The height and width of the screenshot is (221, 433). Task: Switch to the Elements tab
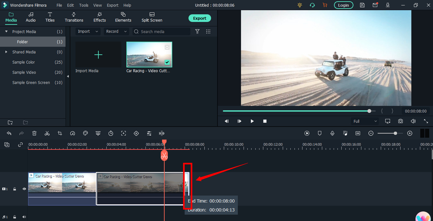pyautogui.click(x=123, y=17)
